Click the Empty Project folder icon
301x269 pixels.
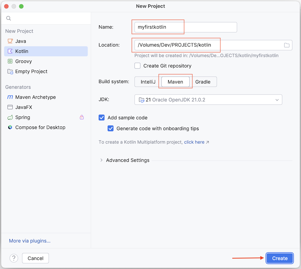[x=10, y=71]
